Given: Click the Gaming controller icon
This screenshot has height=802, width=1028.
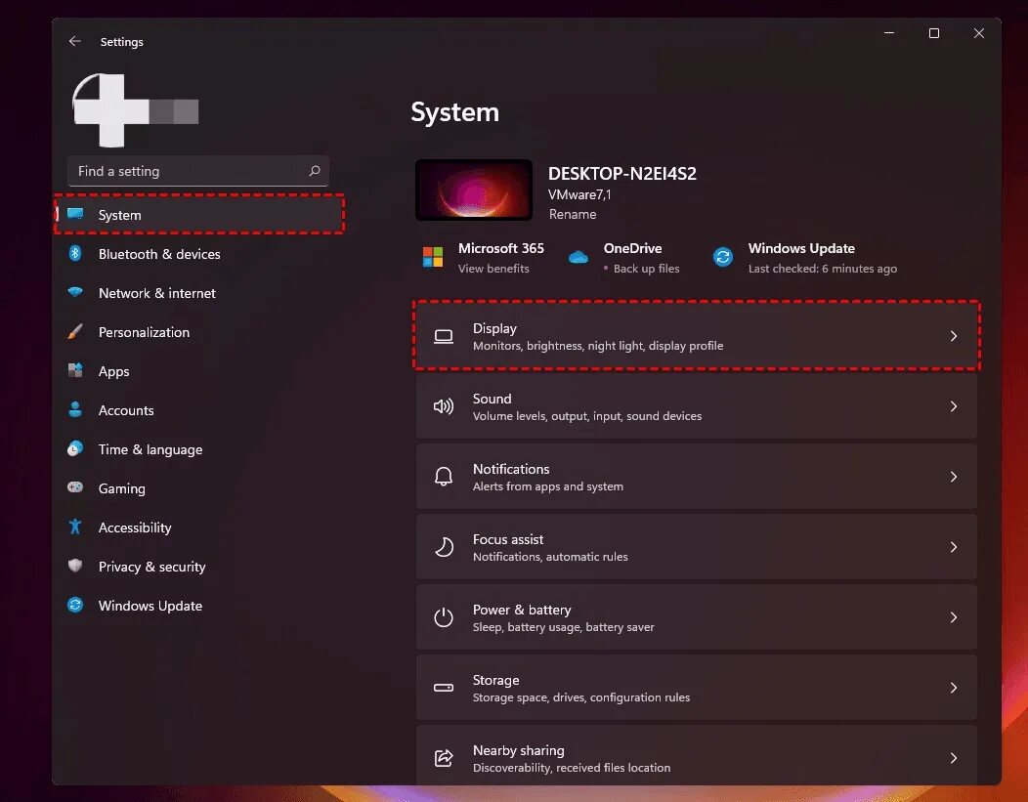Looking at the screenshot, I should 75,487.
